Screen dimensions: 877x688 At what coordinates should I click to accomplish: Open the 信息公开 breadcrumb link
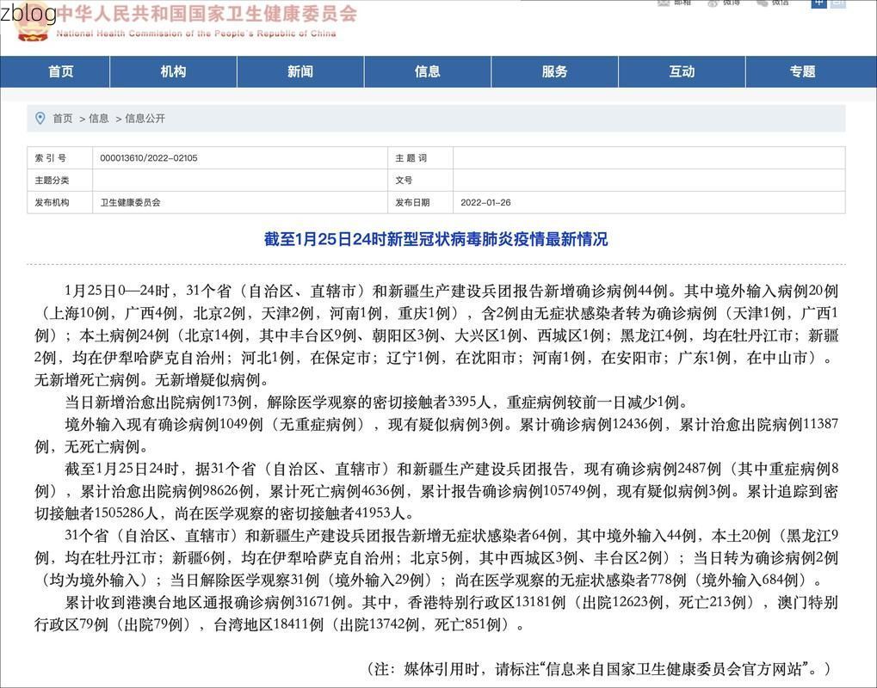pyautogui.click(x=148, y=118)
